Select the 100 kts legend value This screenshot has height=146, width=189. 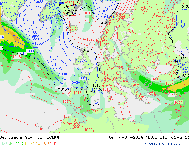click(19, 143)
